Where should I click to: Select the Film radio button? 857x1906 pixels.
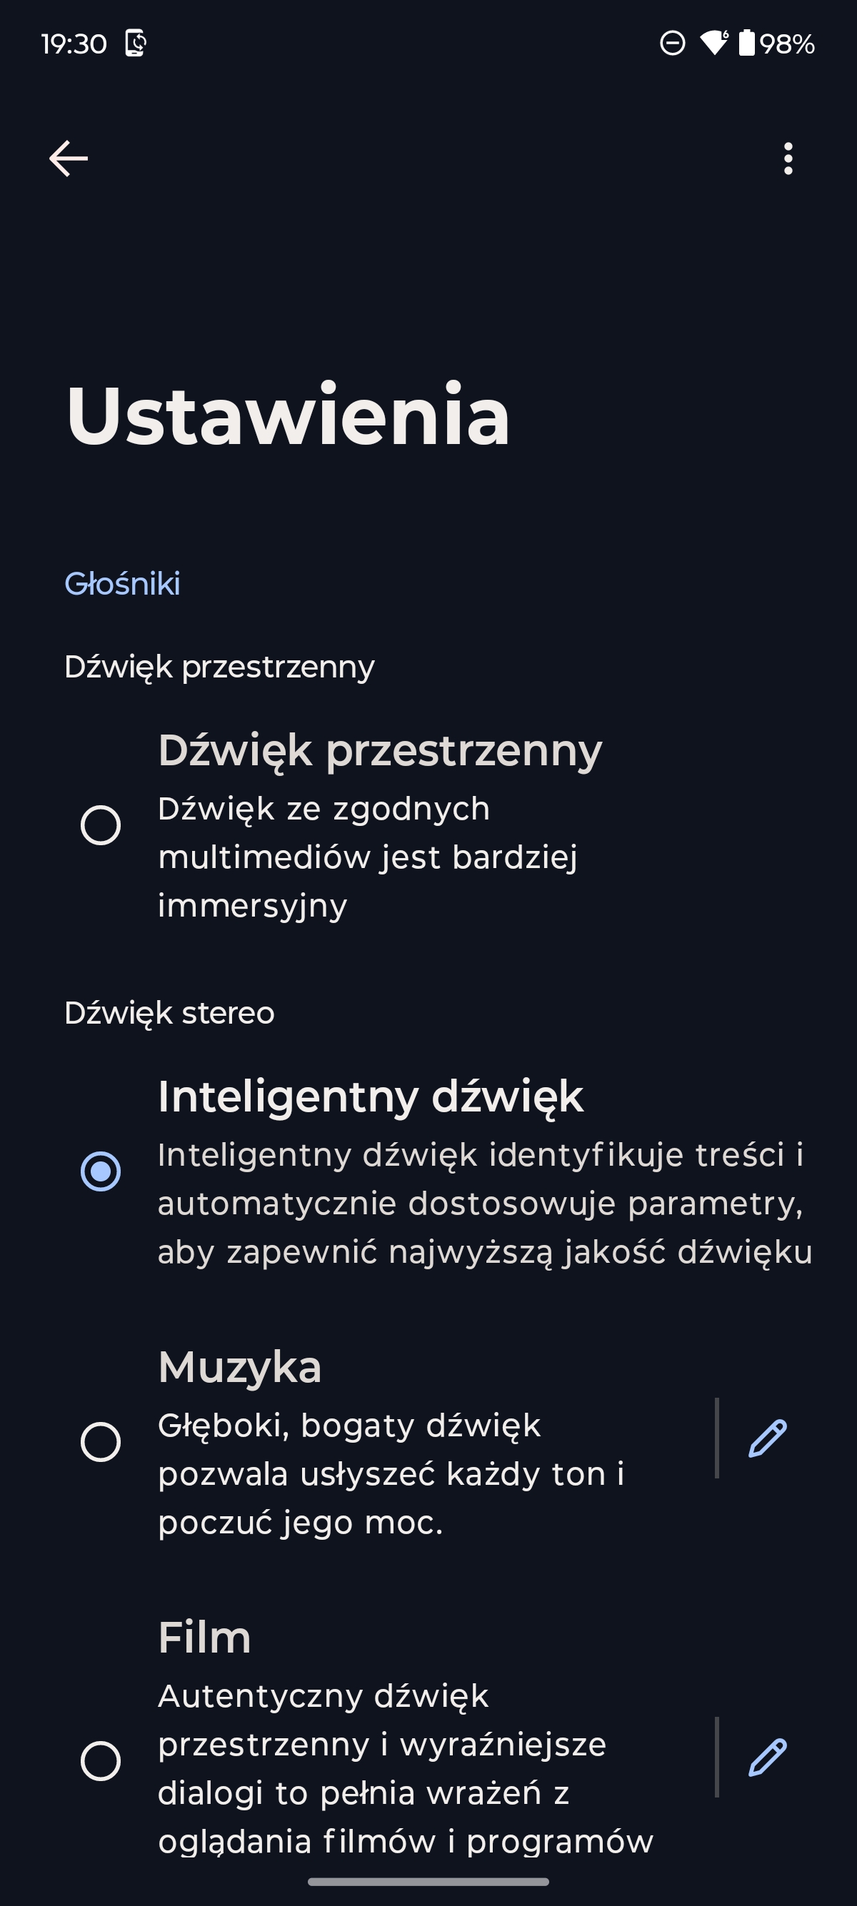coord(101,1760)
